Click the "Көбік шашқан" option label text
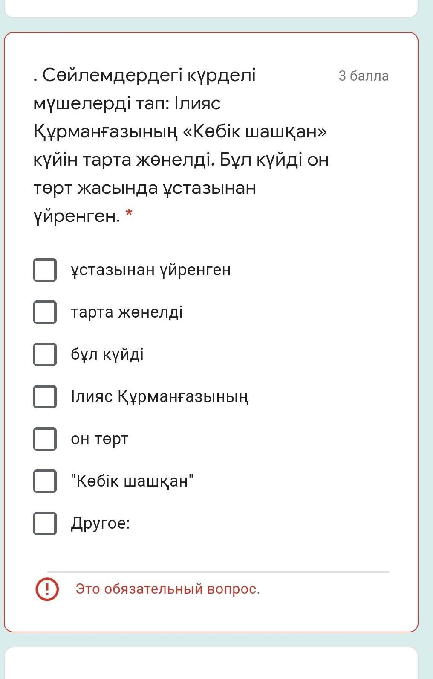 132,481
